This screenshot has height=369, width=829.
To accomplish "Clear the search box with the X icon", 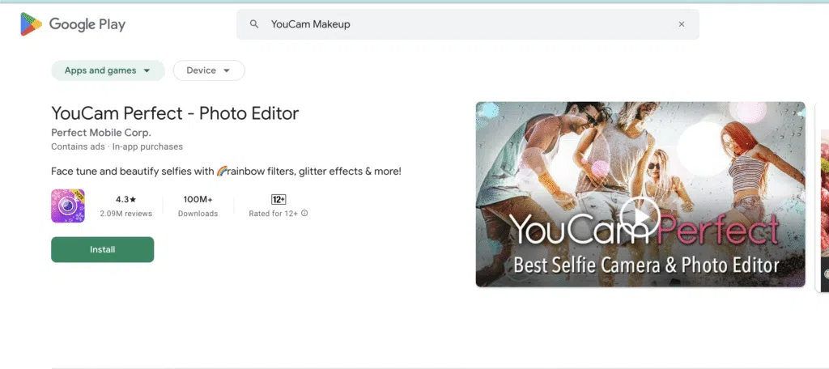I will [682, 24].
